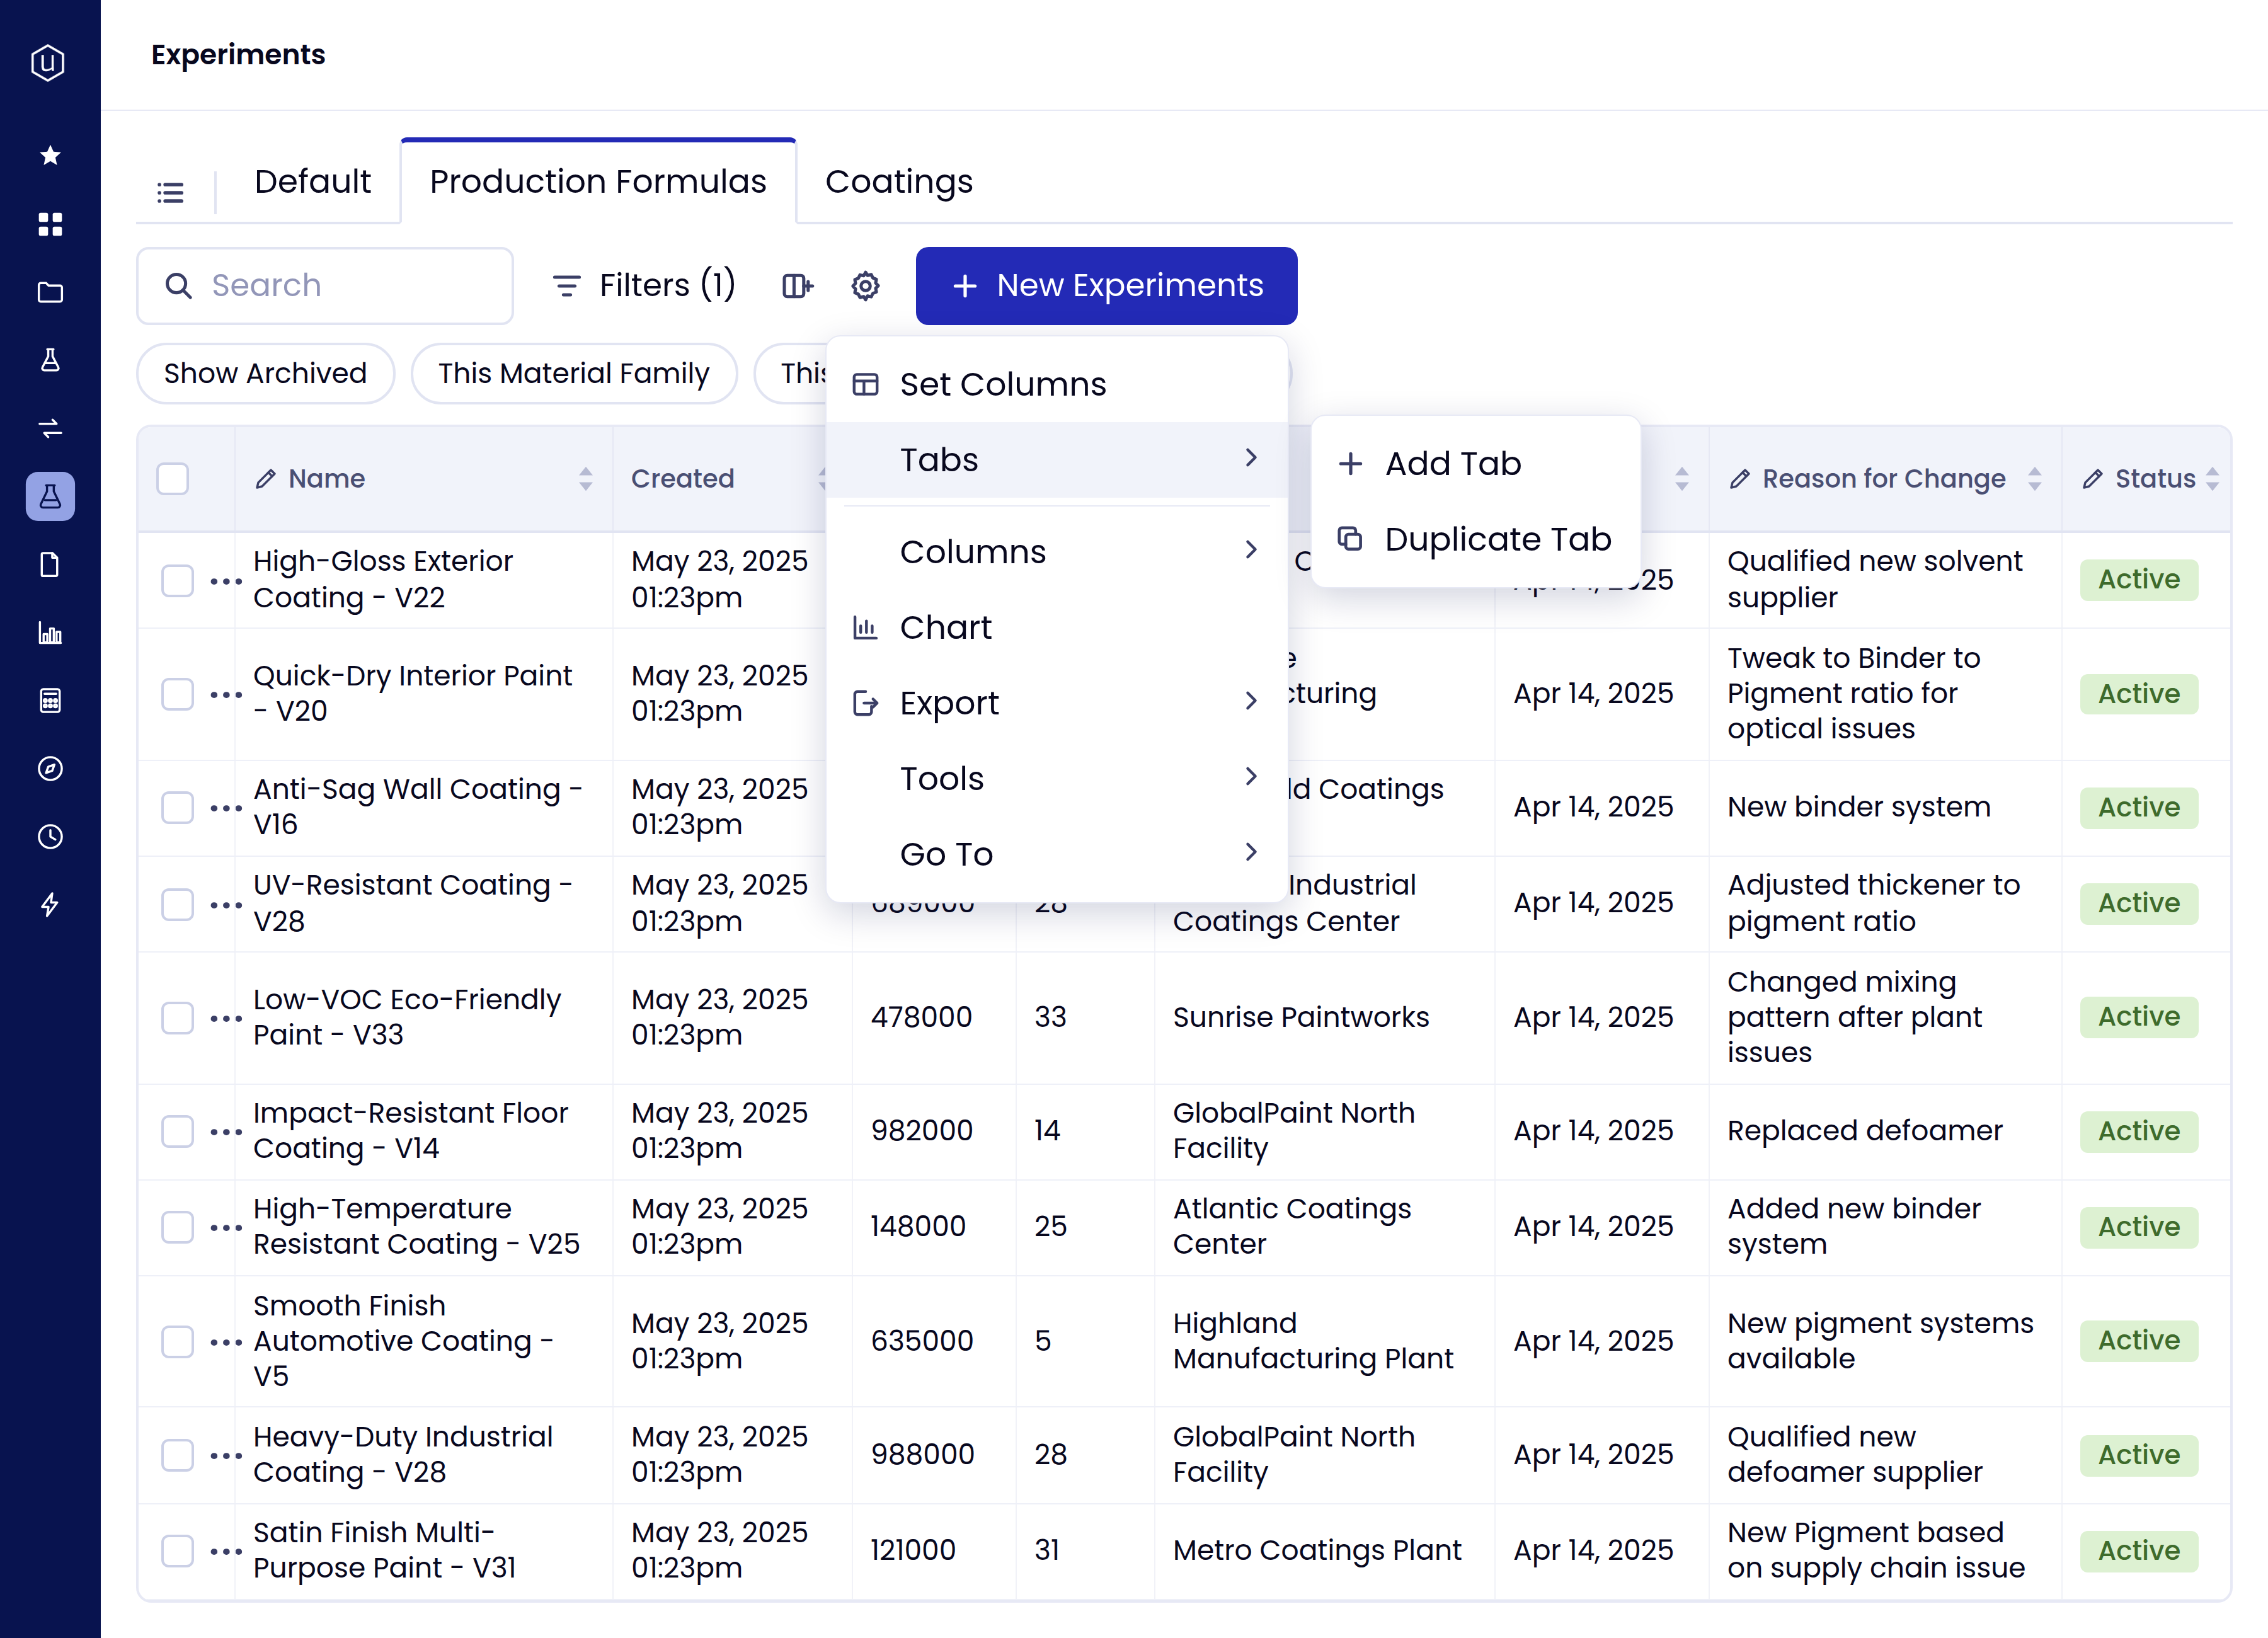Check the Anti-Sag Wall Coating - V16 row
Image resolution: width=2268 pixels, height=1638 pixels.
[178, 807]
